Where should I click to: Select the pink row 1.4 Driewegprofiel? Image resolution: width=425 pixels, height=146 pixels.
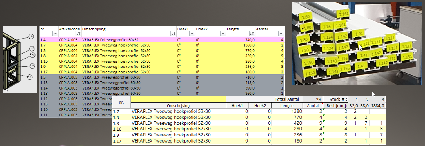(x=162, y=40)
